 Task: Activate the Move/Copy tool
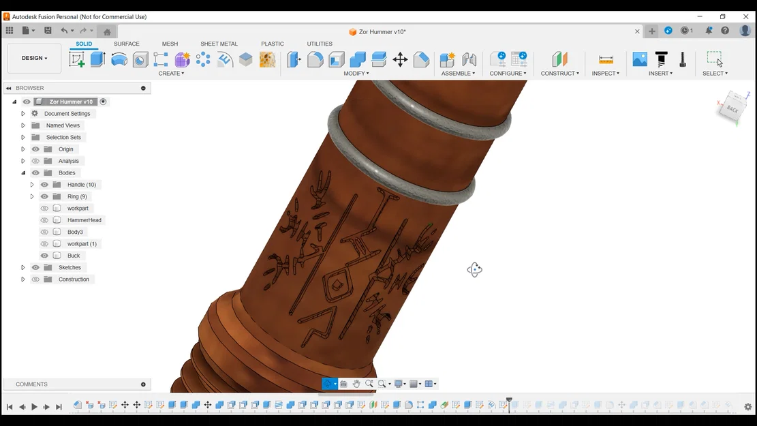(x=400, y=61)
